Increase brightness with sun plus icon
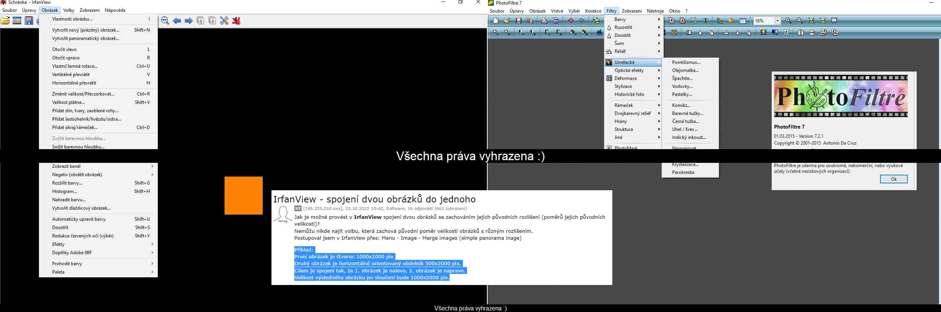This screenshot has height=312, width=941. (x=507, y=33)
